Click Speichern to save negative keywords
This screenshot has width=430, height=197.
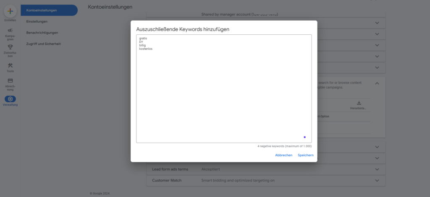click(x=306, y=155)
